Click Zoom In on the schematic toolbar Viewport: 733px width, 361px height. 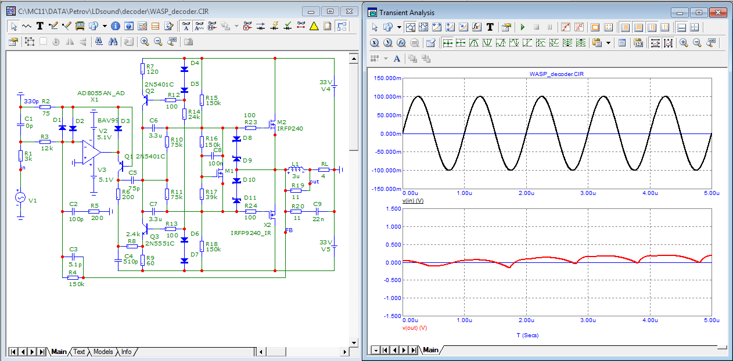click(x=145, y=41)
